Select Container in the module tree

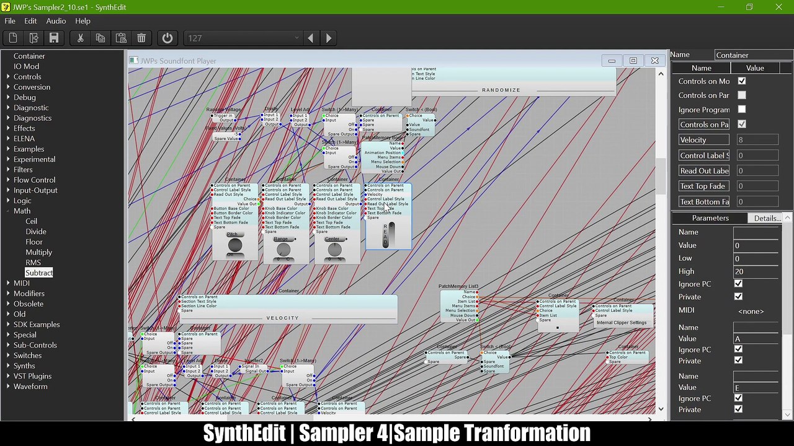29,56
